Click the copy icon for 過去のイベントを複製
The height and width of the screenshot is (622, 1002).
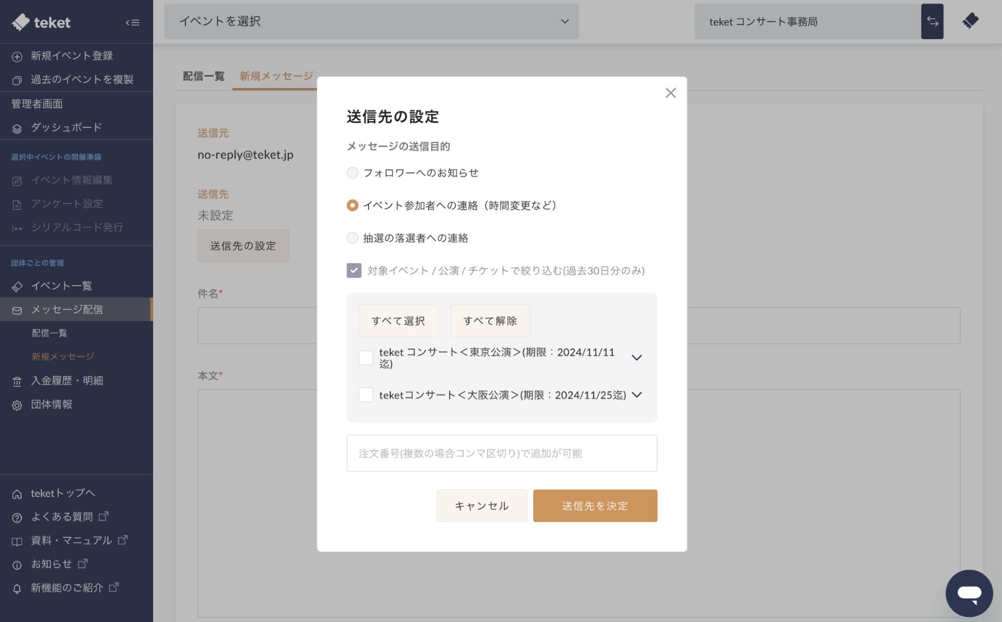[x=17, y=80]
